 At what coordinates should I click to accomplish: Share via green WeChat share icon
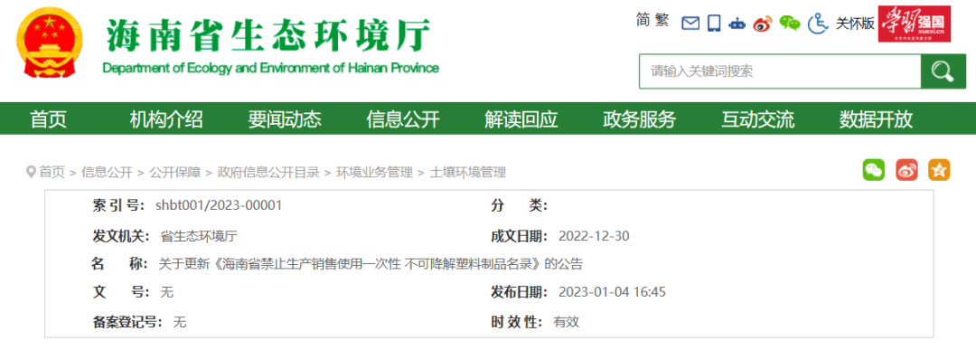coord(873,170)
